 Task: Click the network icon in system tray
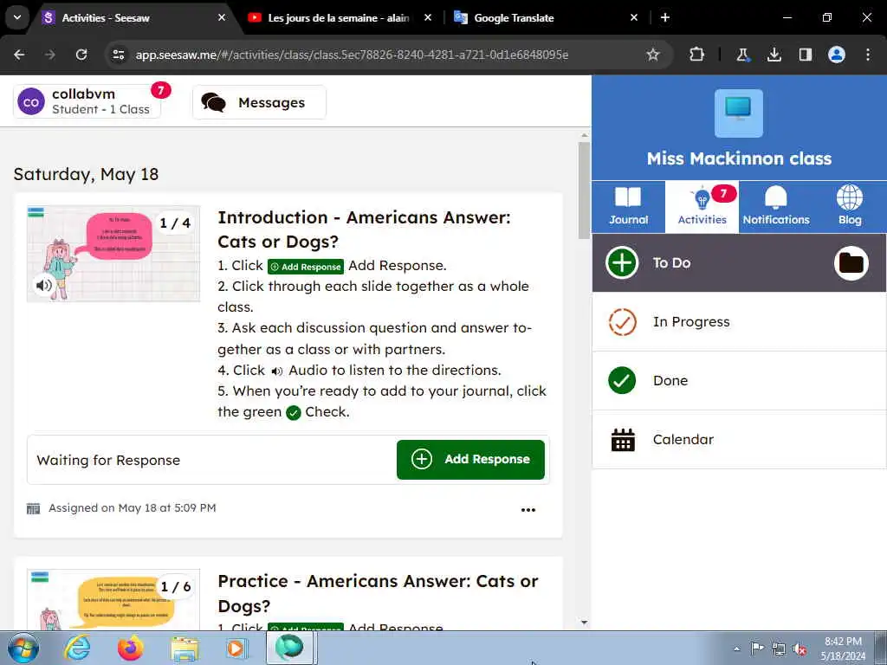point(779,649)
